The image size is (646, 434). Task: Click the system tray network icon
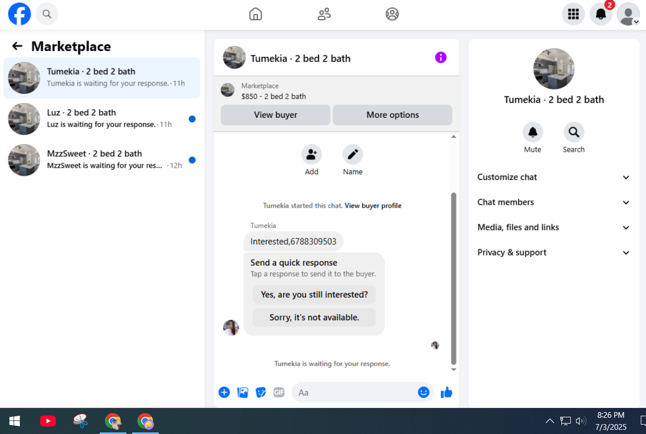click(566, 421)
